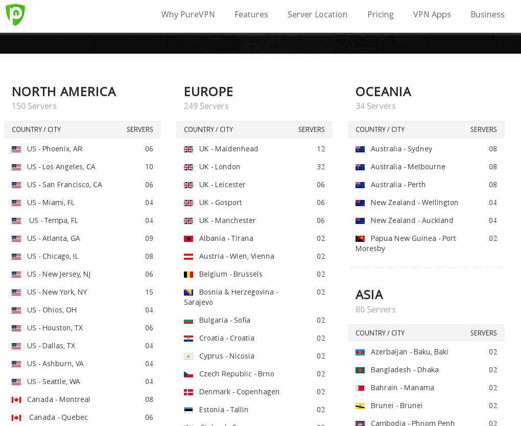The image size is (521, 426).
Task: Click the 32 server count for UK - London
Action: click(321, 167)
